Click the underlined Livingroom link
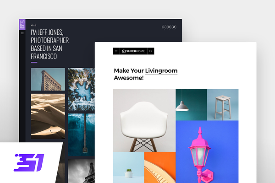 click(x=161, y=71)
